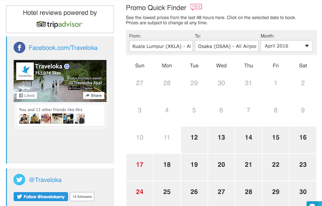Select Sunday 17 on the calendar
Screen dimensions: 322x206
[x=140, y=164]
